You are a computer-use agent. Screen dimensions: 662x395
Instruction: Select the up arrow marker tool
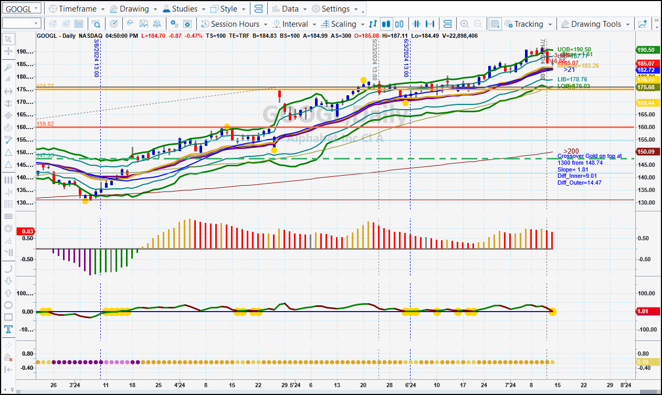pyautogui.click(x=8, y=292)
